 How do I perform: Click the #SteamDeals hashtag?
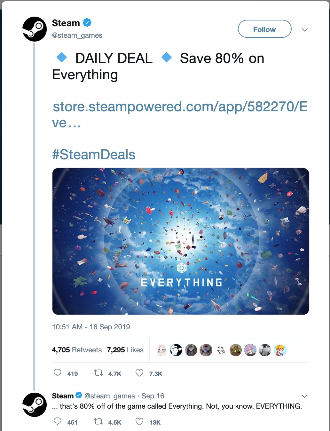(94, 155)
